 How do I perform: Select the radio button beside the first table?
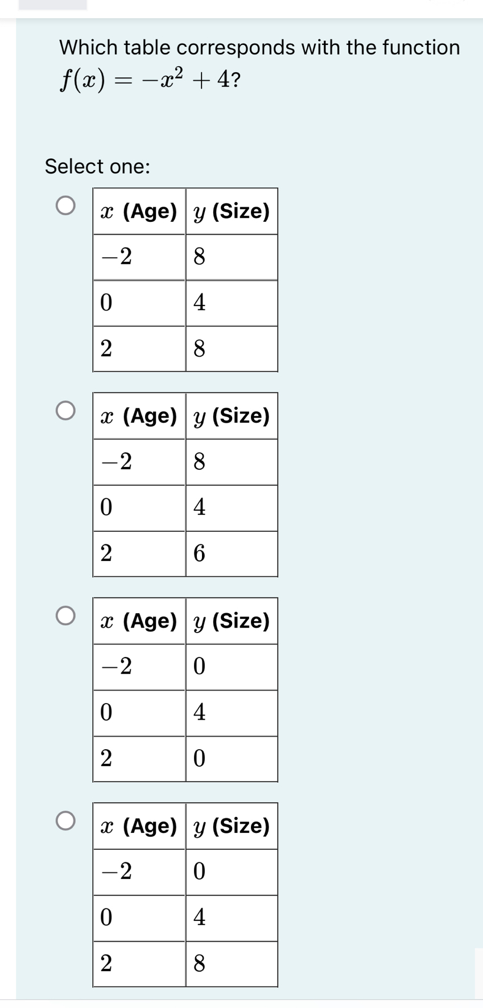tap(65, 206)
